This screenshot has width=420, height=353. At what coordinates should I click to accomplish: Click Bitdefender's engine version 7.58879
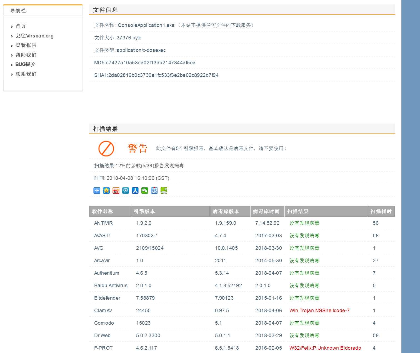(145, 298)
